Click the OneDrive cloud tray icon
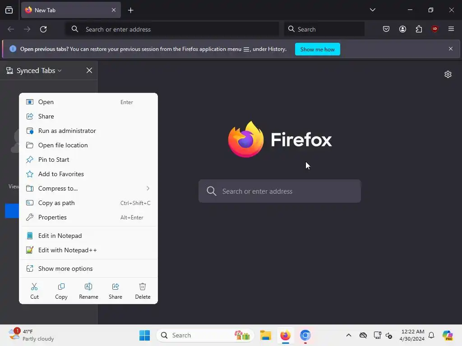This screenshot has height=346, width=462. [363, 335]
